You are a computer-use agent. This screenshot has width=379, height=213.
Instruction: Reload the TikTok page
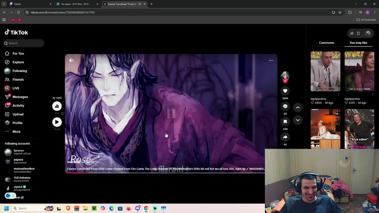coord(18,12)
